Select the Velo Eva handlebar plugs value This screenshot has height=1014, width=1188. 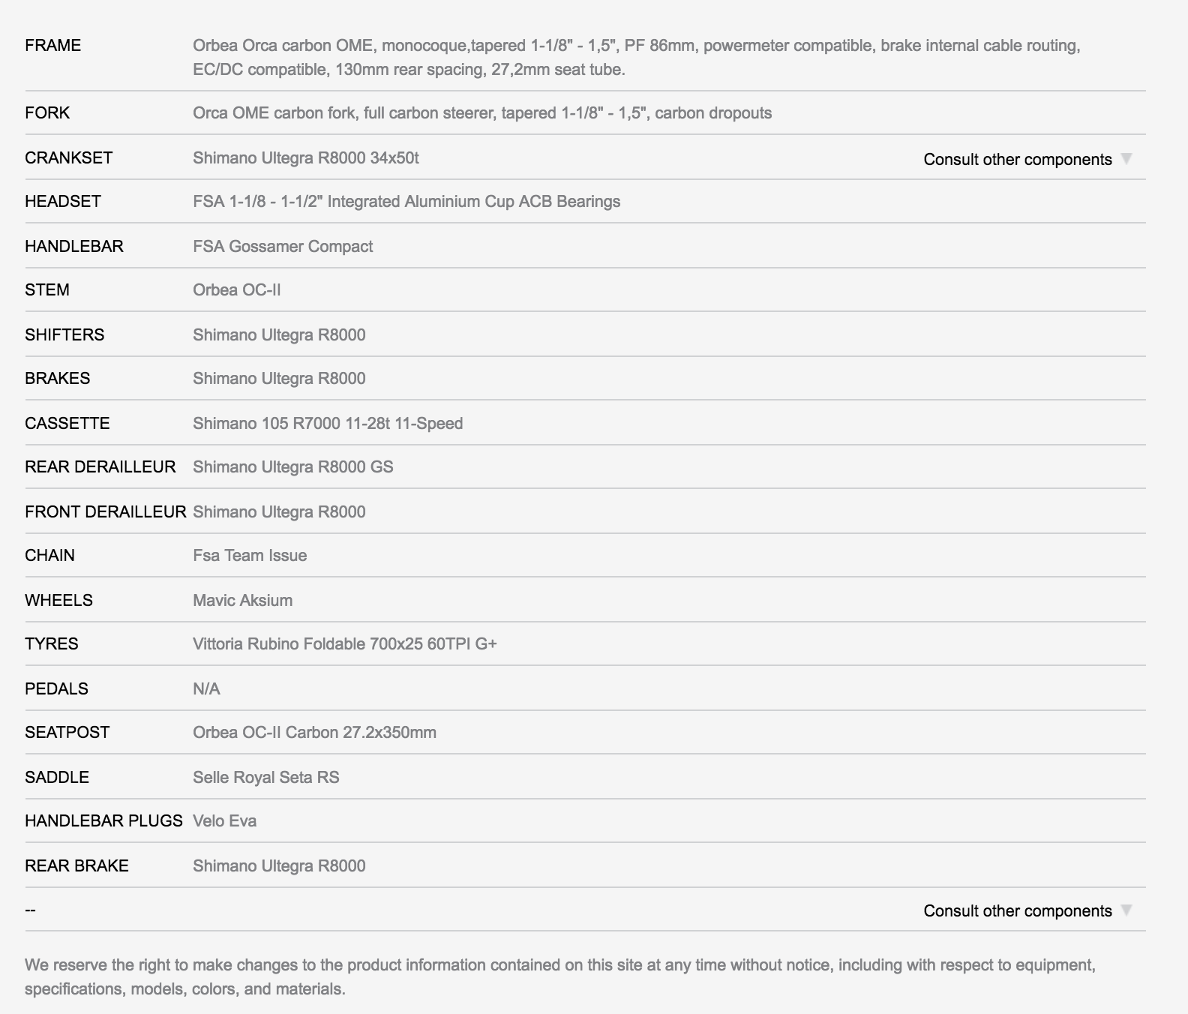pyautogui.click(x=224, y=820)
